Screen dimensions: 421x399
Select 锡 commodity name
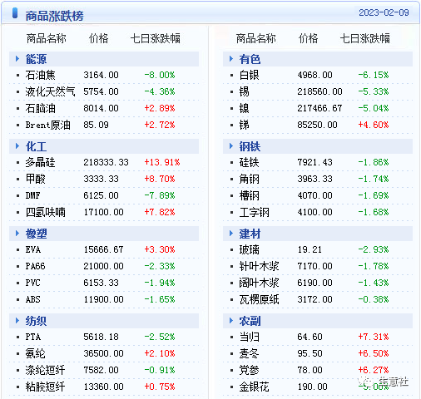245,91
